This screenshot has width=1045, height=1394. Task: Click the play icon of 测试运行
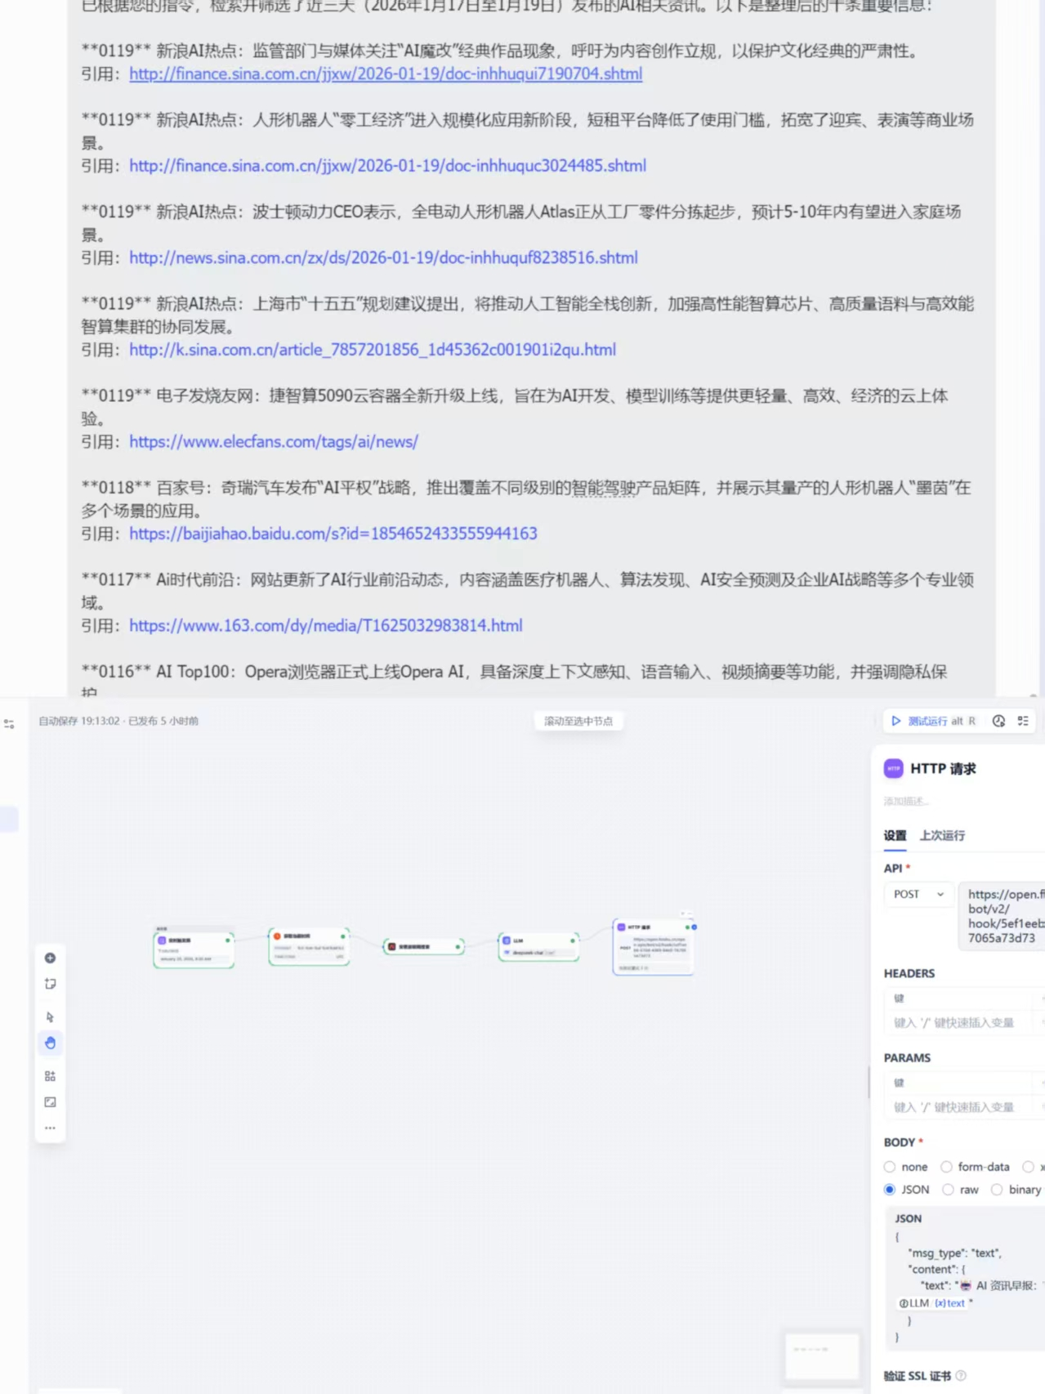click(896, 721)
